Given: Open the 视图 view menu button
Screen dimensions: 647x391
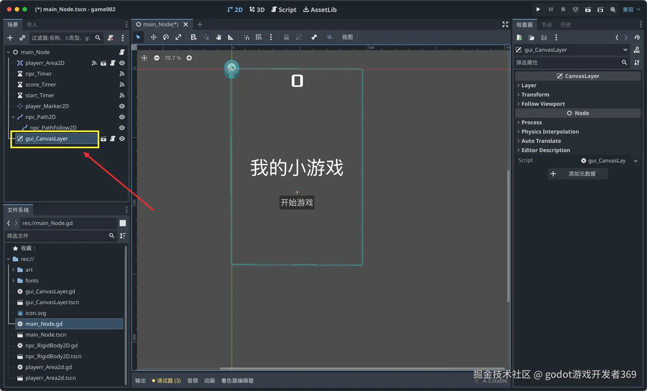Looking at the screenshot, I should (x=347, y=37).
